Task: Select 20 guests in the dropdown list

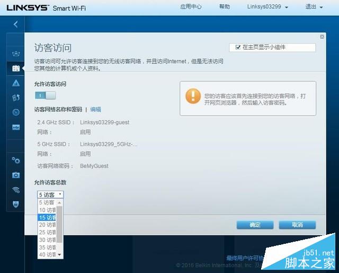Action: (47, 225)
